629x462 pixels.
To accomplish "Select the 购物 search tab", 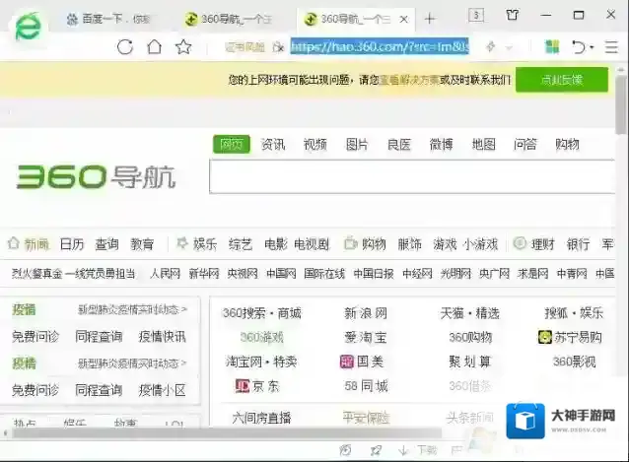I will click(x=567, y=144).
